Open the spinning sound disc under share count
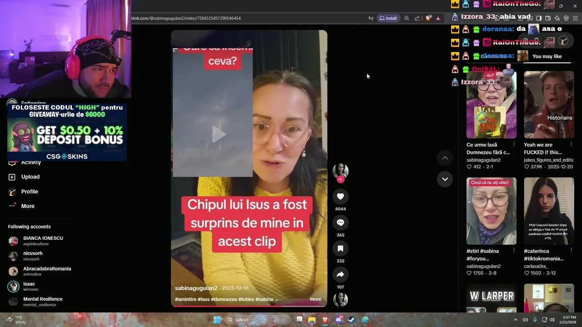The image size is (582, 327). (340, 300)
